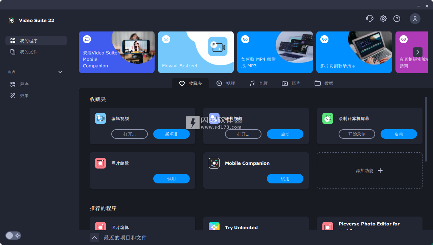Switch to the 视频 tab
433x245 pixels.
point(226,83)
